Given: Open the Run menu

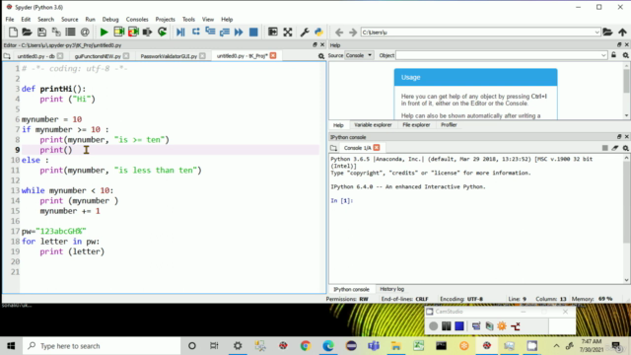Looking at the screenshot, I should [90, 20].
